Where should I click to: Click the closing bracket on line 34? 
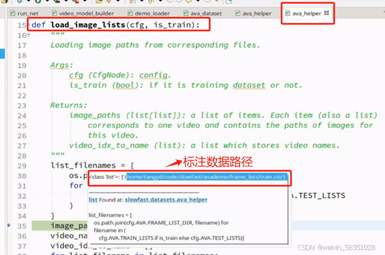(x=53, y=216)
